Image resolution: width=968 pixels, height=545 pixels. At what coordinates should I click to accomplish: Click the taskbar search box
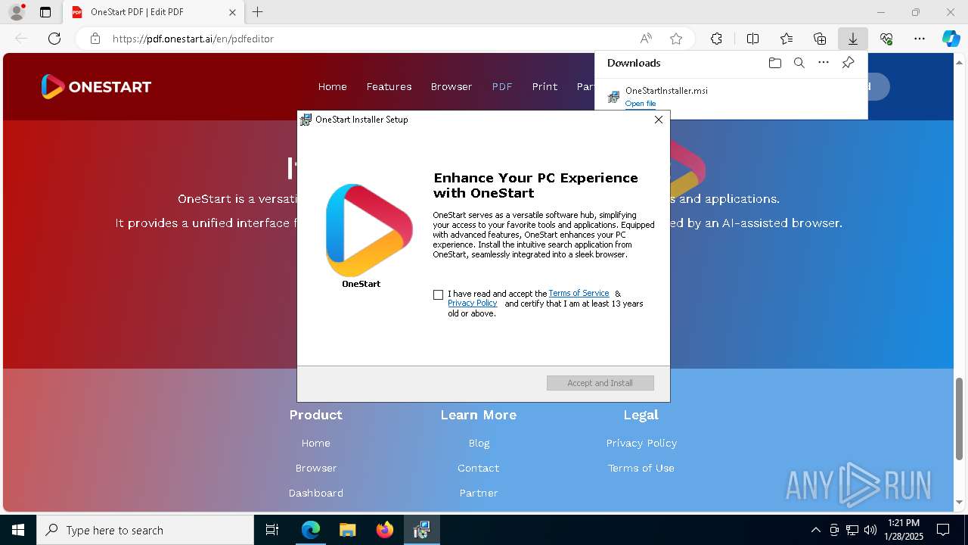coord(145,530)
